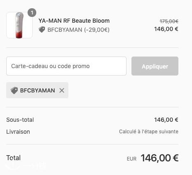
Task: Click the discounted 146,00 € item price
Action: coord(166,29)
